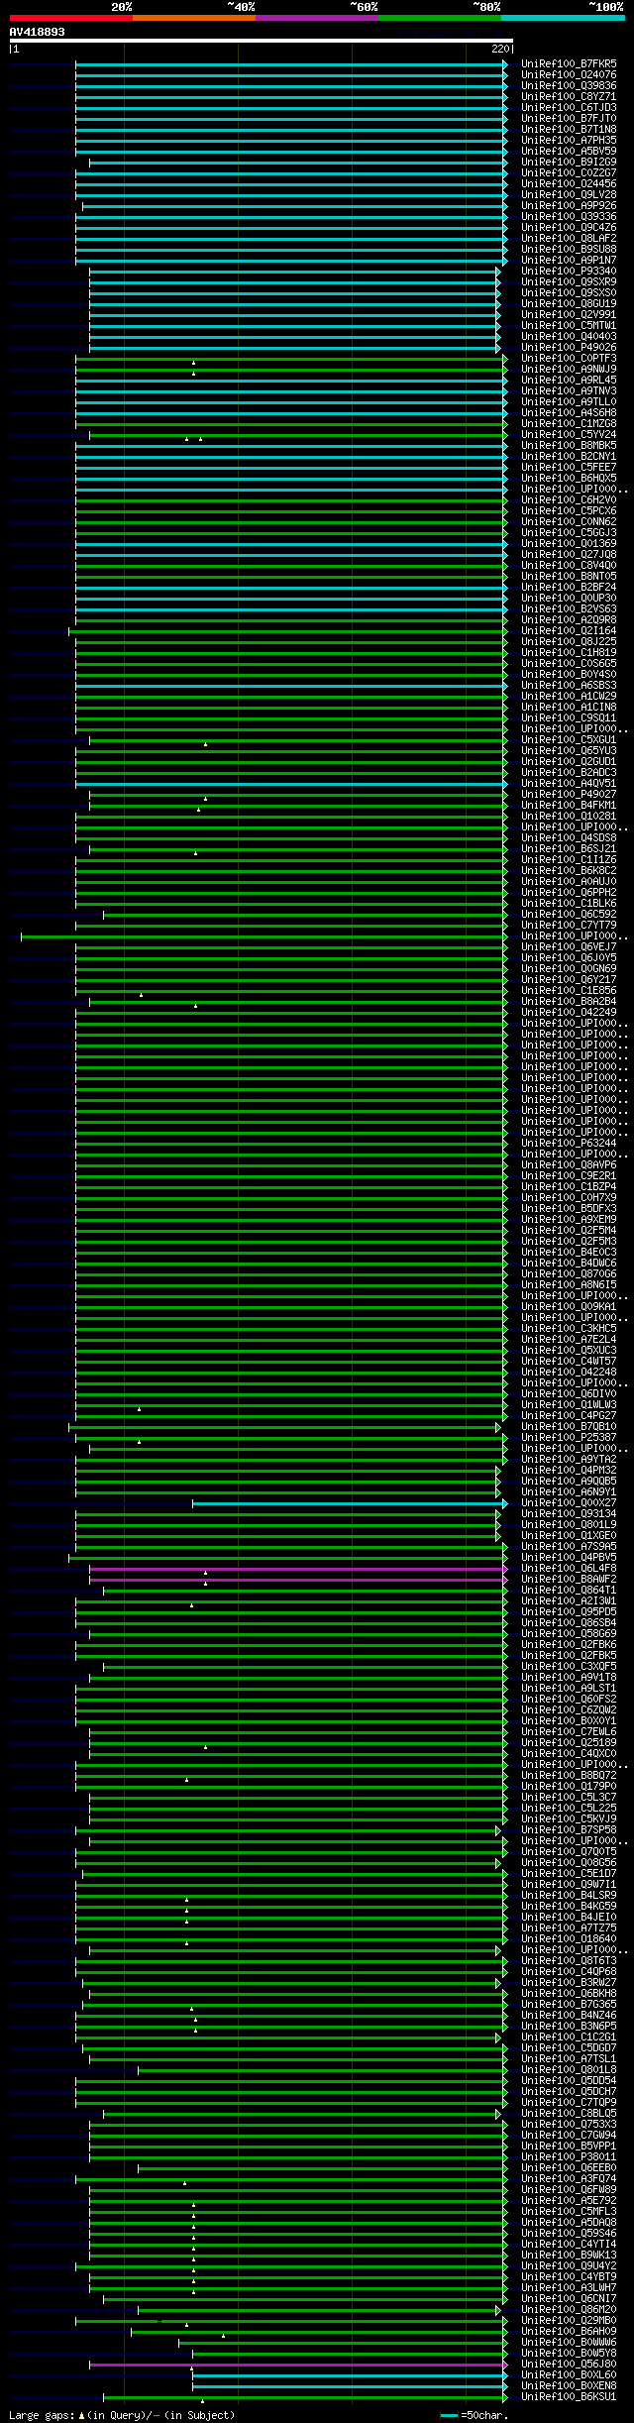Screen dimensions: 634x2423
Task: Open hit UniRef100_B7FKR5
Action: (x=569, y=64)
